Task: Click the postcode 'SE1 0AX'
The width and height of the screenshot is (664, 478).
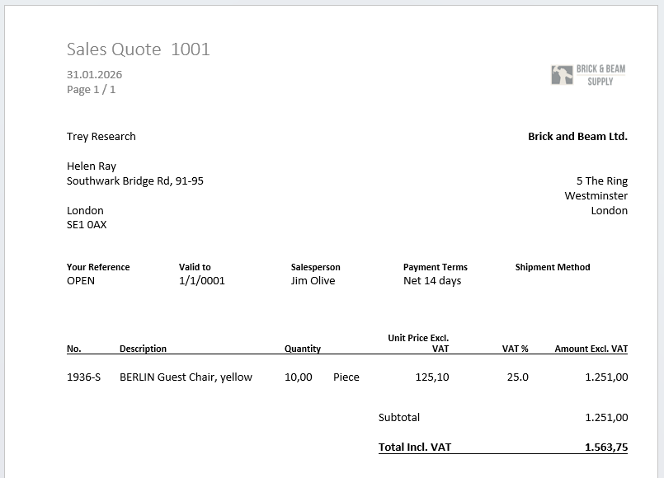Action: [87, 225]
